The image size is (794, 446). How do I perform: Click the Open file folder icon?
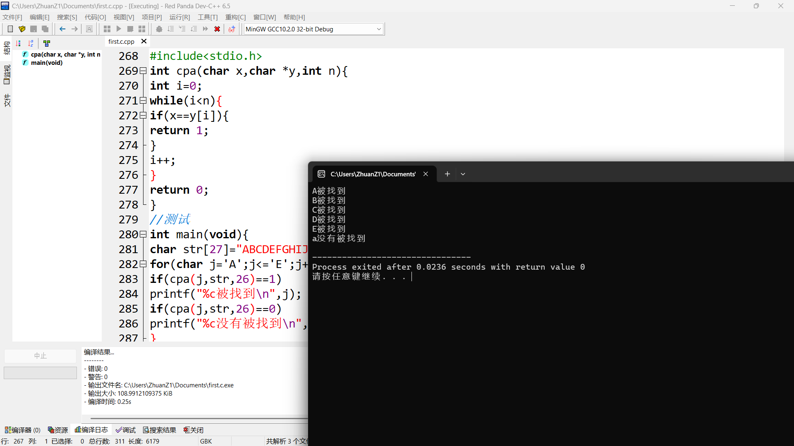[22, 29]
